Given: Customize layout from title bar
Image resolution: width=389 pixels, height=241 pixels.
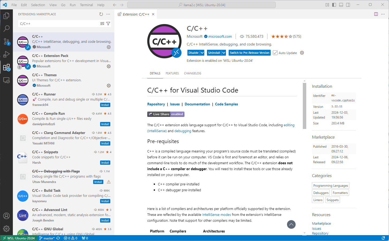Looking at the screenshot, I should pos(327,5).
